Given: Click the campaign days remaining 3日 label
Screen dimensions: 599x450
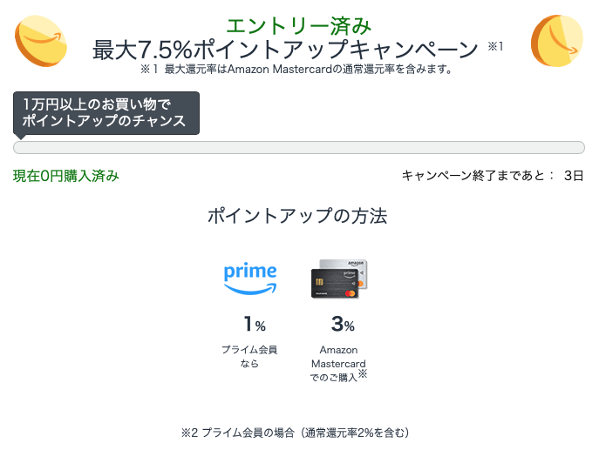Looking at the screenshot, I should (574, 176).
